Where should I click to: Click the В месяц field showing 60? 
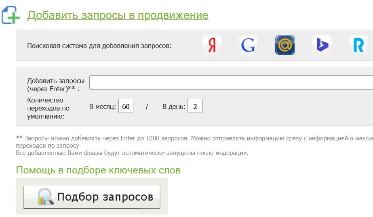click(x=126, y=106)
